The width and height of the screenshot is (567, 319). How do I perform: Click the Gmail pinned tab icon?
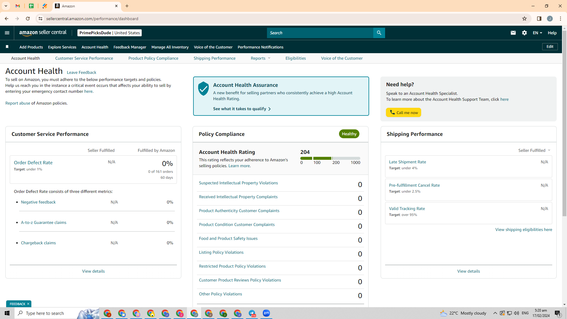point(18,6)
